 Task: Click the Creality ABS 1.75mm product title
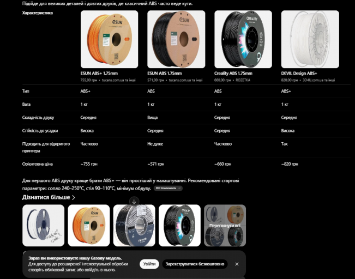[x=233, y=74]
